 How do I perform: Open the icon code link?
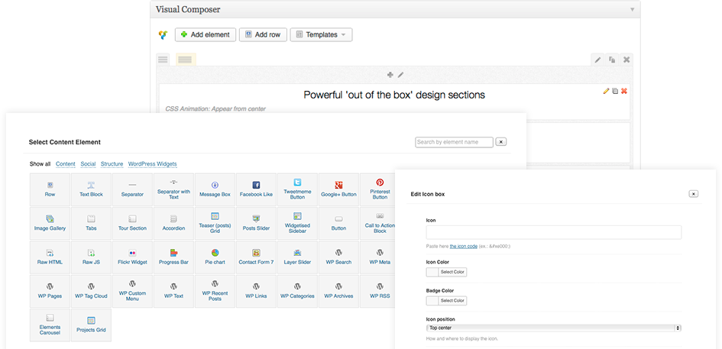463,246
